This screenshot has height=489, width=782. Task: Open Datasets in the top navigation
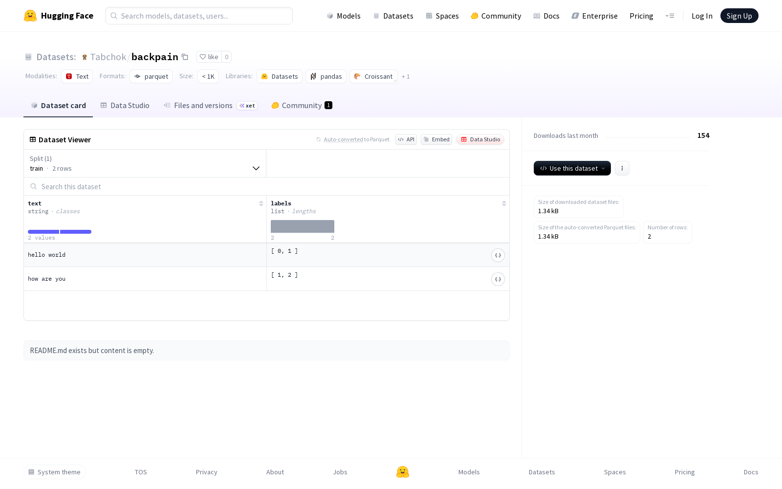coord(393,16)
